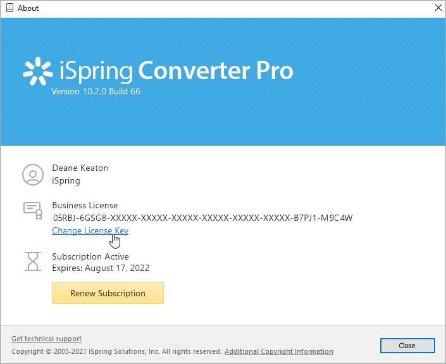Click the Close button

click(x=407, y=346)
